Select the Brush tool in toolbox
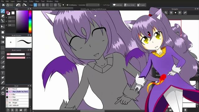The image size is (199, 112). (3, 11)
